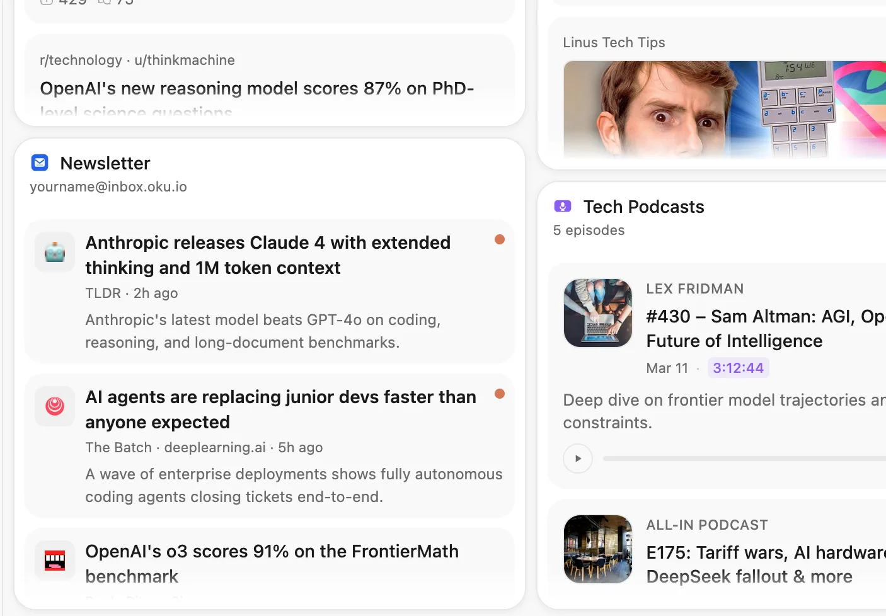Image resolution: width=886 pixels, height=616 pixels.
Task: Click the Lex Fridman episode artwork
Action: (597, 312)
